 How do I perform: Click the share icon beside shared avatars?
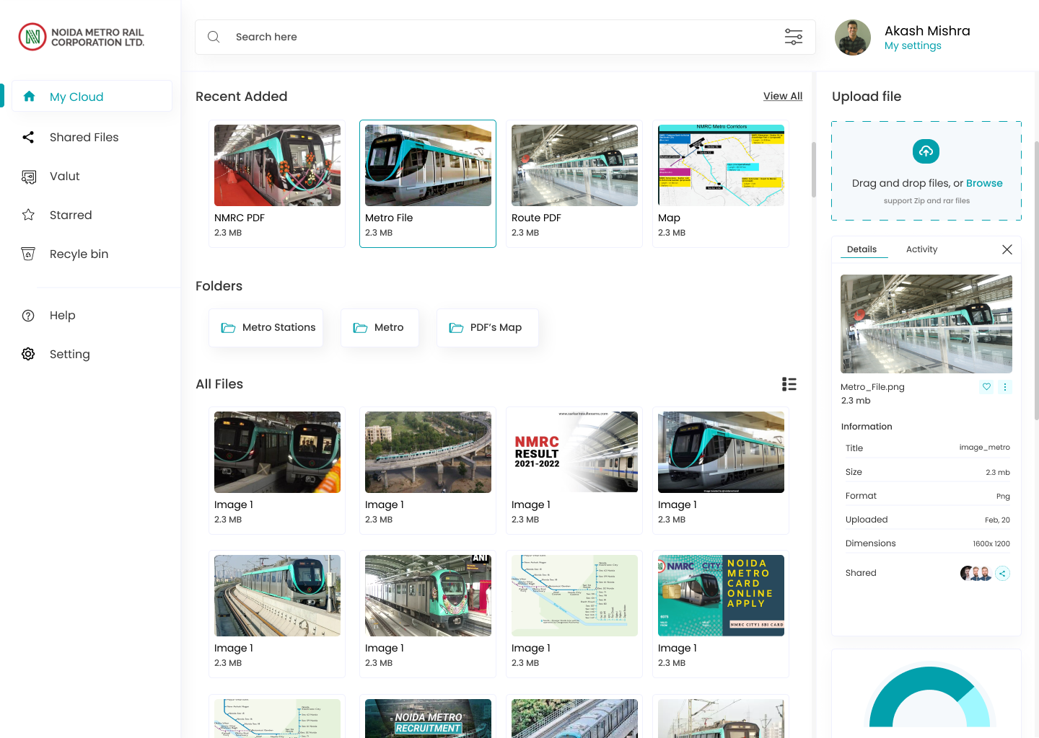pos(1002,574)
